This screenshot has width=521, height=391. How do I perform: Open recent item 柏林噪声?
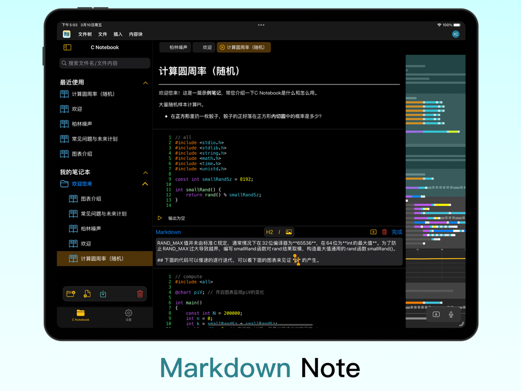(105, 124)
